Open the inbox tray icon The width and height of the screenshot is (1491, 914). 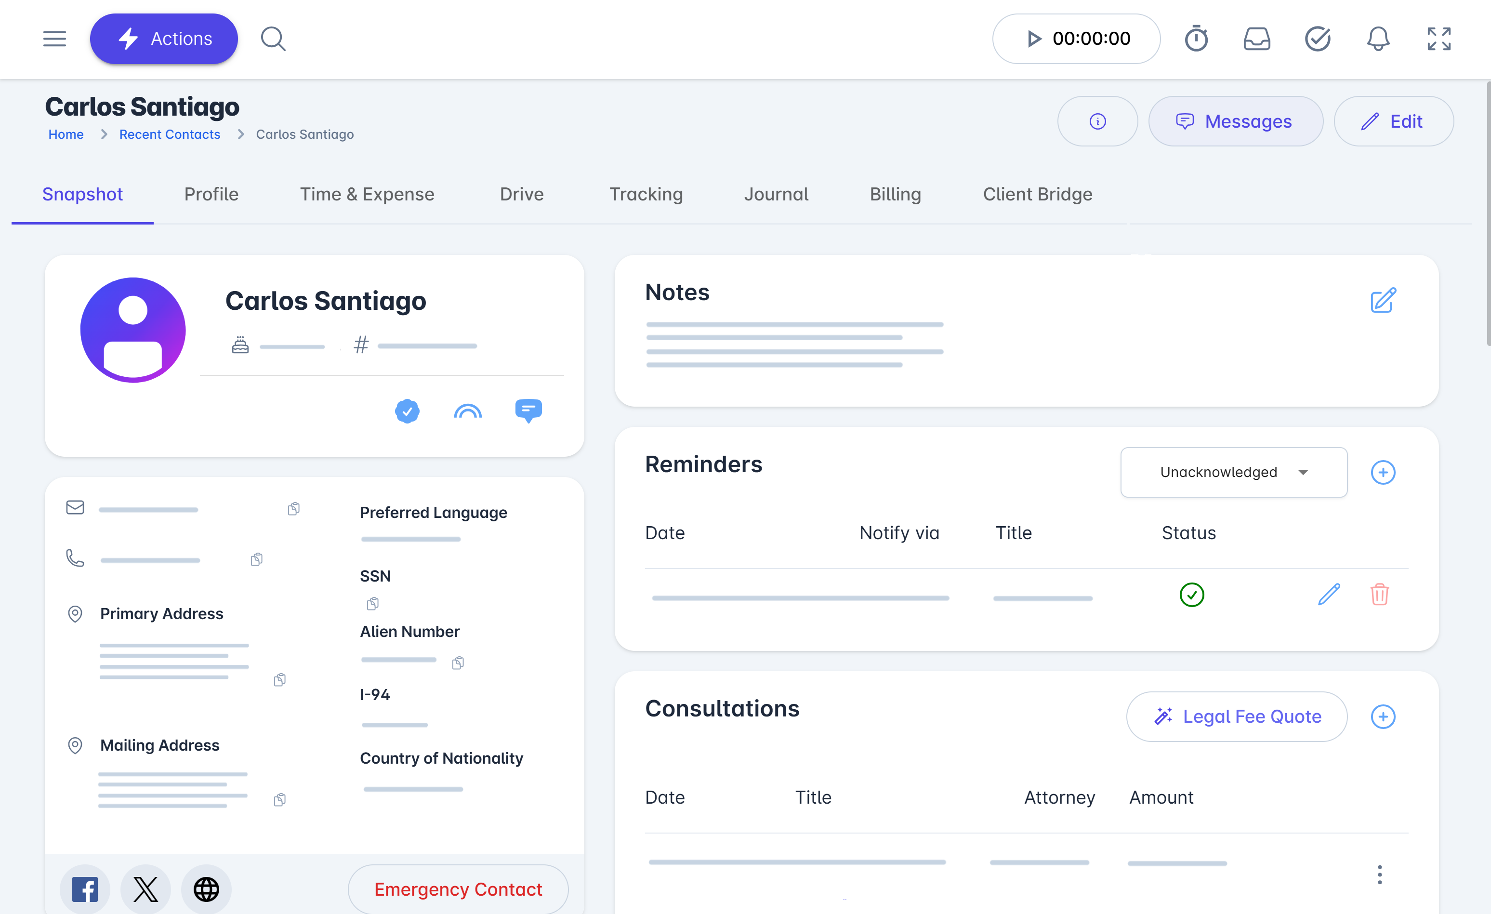[1256, 39]
